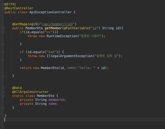Fold the if (id.equals("bad")) block
Screen dimensions: 165x129
coord(3,52)
